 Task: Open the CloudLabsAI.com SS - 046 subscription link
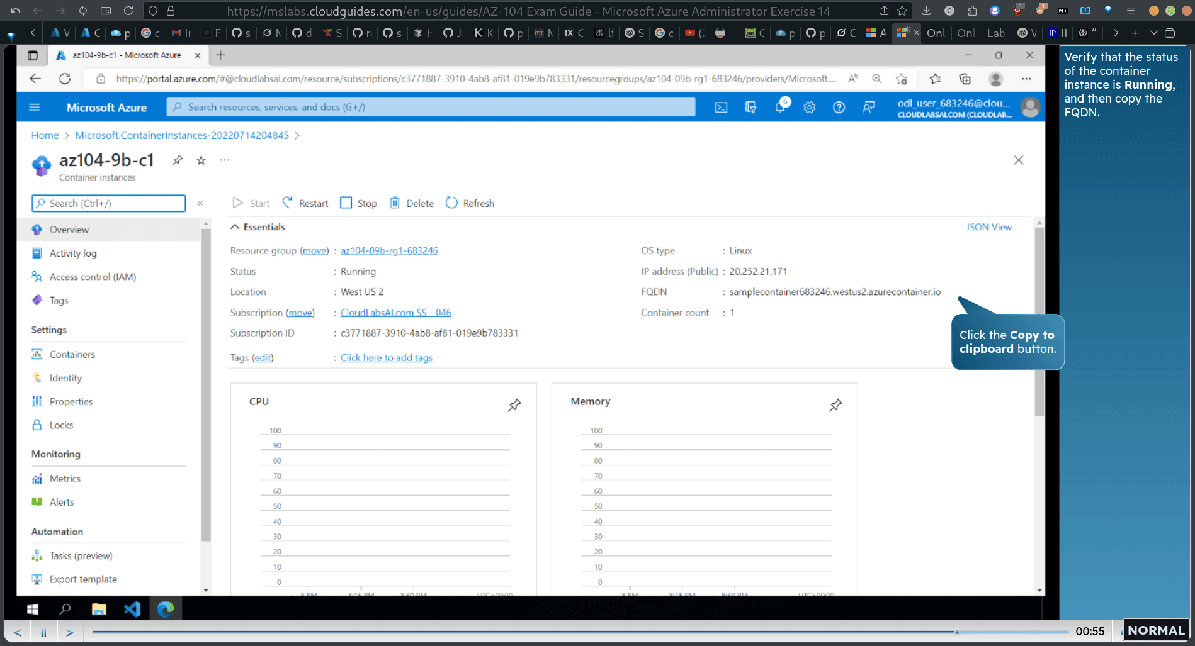coord(395,313)
